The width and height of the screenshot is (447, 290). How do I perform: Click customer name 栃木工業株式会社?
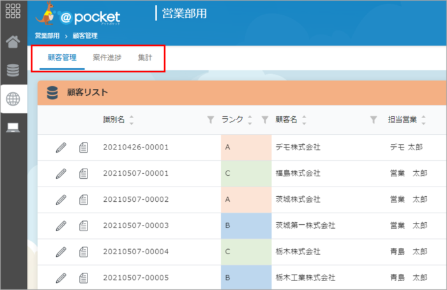[305, 278]
